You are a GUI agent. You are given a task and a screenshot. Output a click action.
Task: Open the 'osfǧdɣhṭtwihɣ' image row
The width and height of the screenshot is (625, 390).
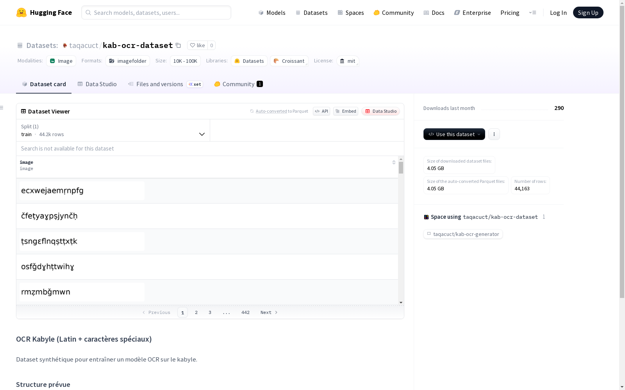pyautogui.click(x=207, y=267)
